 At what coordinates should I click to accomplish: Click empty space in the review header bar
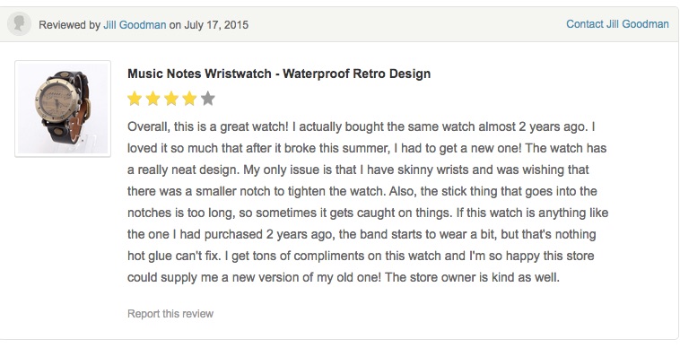point(407,24)
